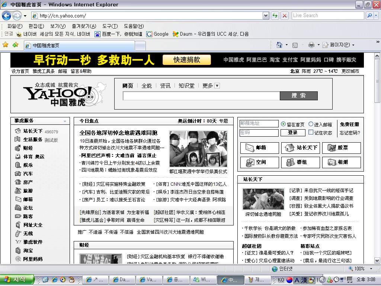This screenshot has height=286, width=381.
Task: Open the zoom level 100% dropdown arrow
Action: point(371,269)
